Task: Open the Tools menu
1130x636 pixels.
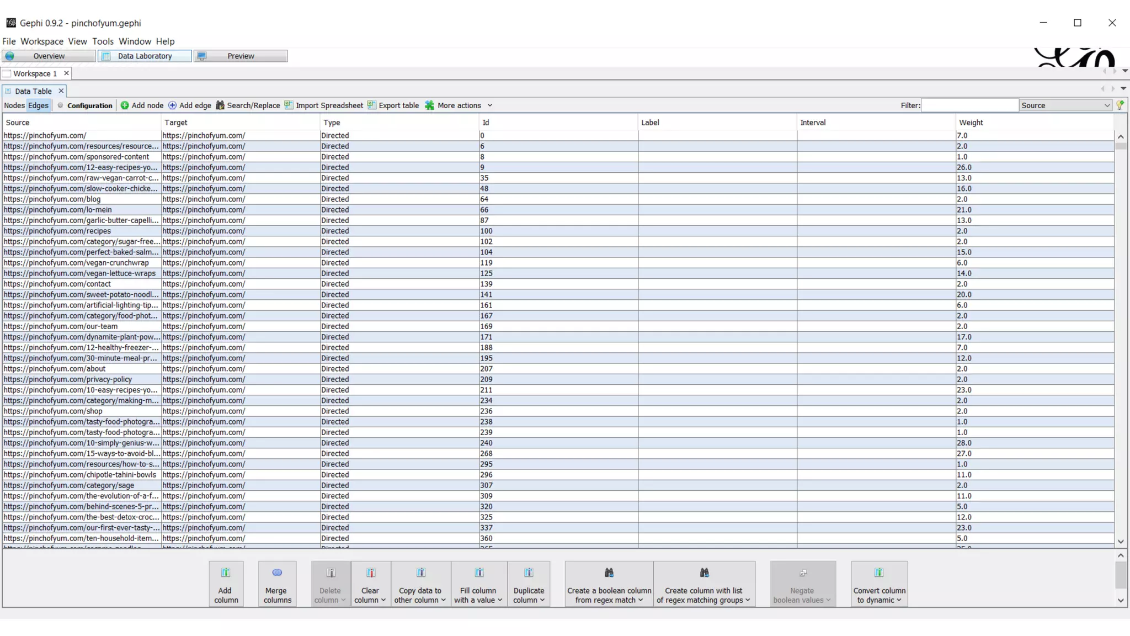Action: click(103, 41)
